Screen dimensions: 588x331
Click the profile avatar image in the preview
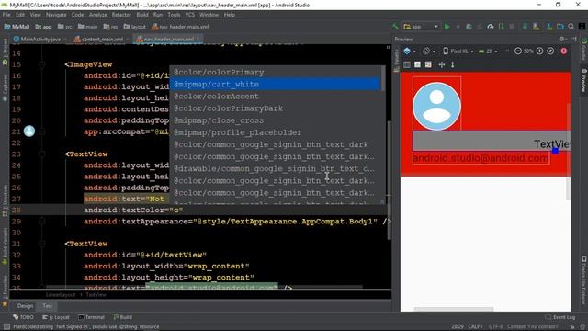tap(437, 107)
